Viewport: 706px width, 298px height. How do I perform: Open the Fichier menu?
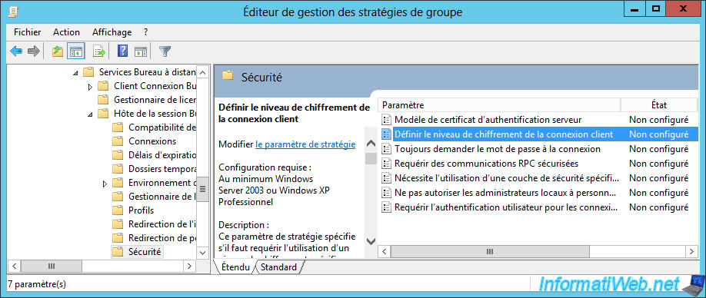[28, 32]
